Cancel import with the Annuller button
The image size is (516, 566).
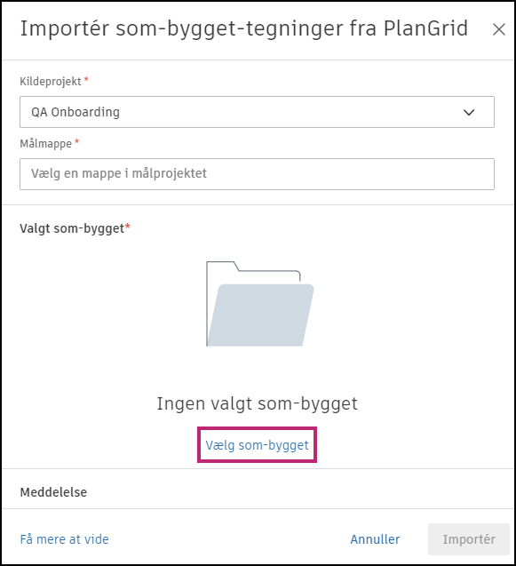tap(375, 539)
